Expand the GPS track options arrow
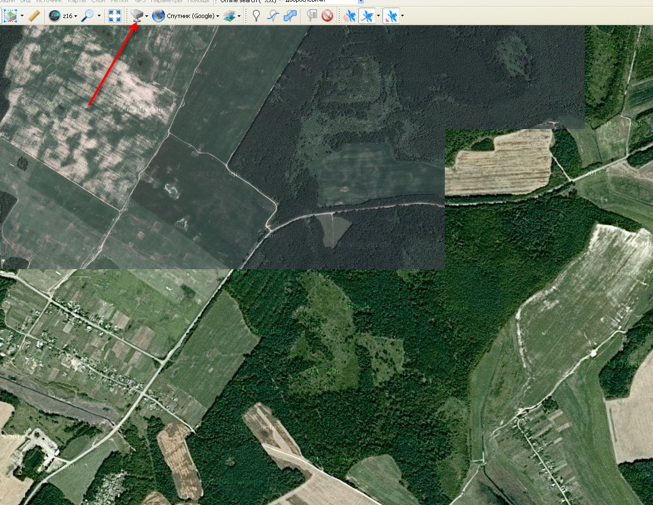Screen dimensions: 653x505 point(378,16)
